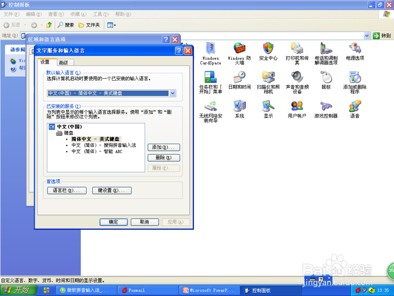
Task: Click the 语言栏 button
Action: (67, 191)
